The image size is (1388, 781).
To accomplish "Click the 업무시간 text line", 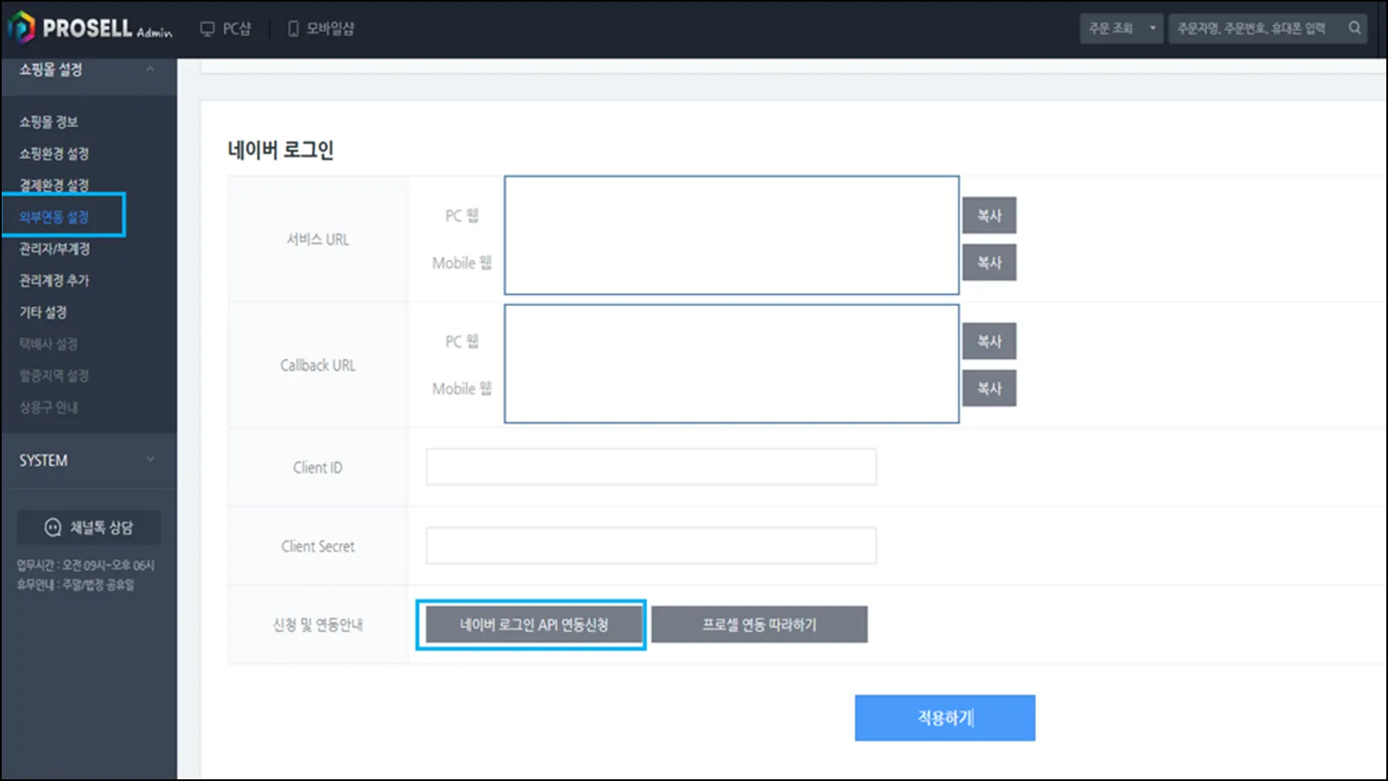I will (x=86, y=565).
